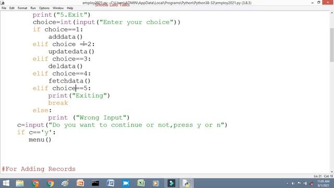Open Command Prompt taskbar icon
Viewport: 334px width, 188px height.
(x=95, y=183)
